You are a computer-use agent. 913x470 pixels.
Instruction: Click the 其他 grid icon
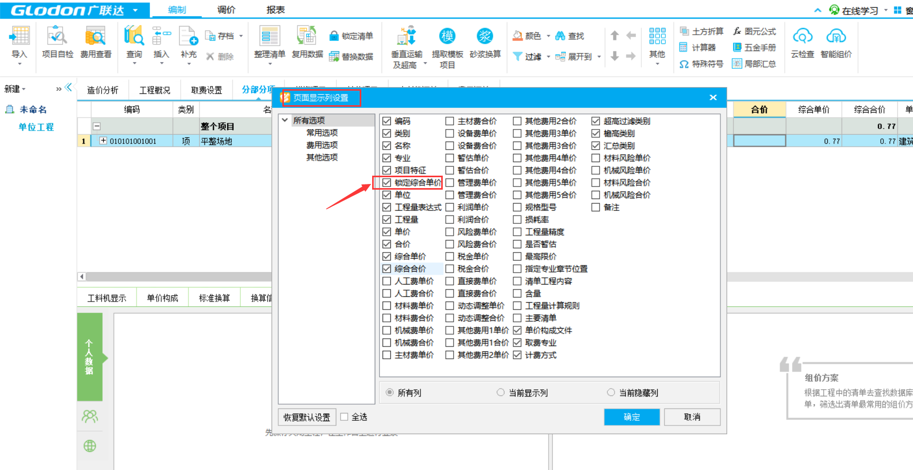click(657, 36)
